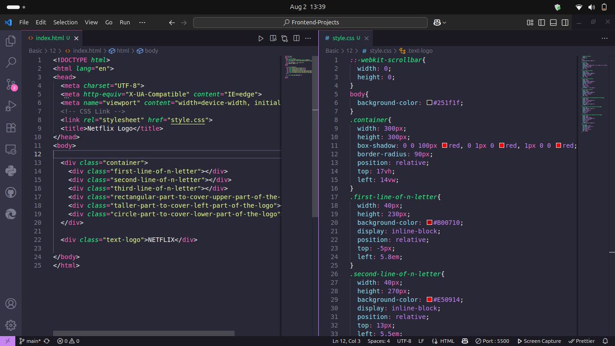The image size is (615, 346).
Task: Click the open changes compare icon
Action: point(284,38)
